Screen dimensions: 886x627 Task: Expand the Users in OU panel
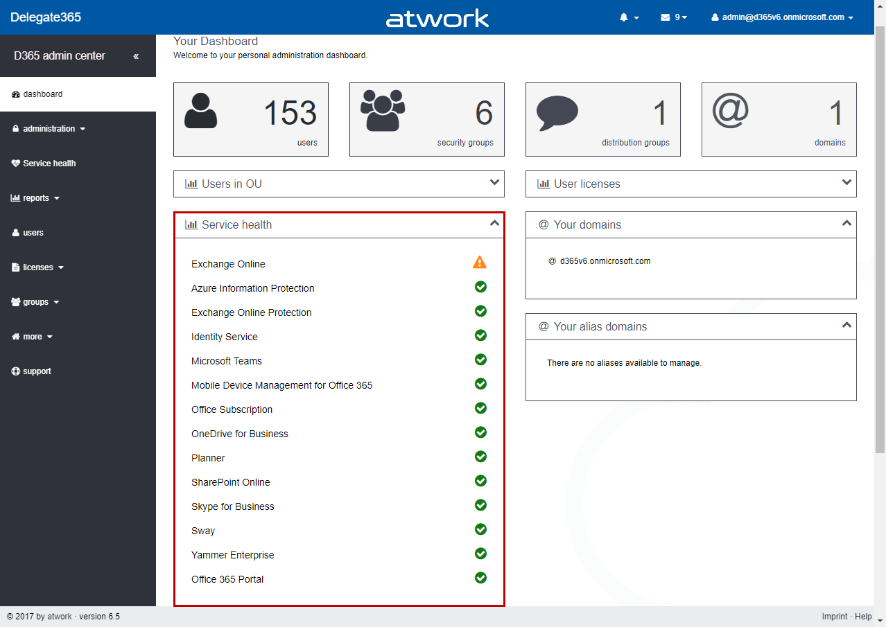[494, 183]
